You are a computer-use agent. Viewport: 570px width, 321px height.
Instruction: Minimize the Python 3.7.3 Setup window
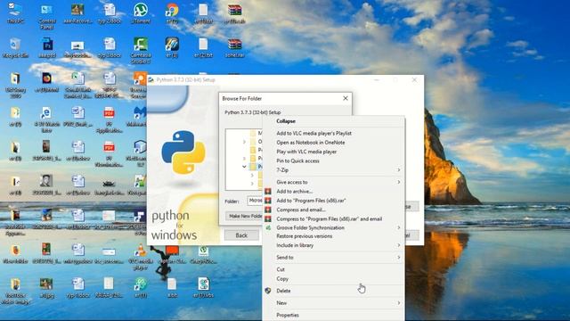click(x=377, y=79)
